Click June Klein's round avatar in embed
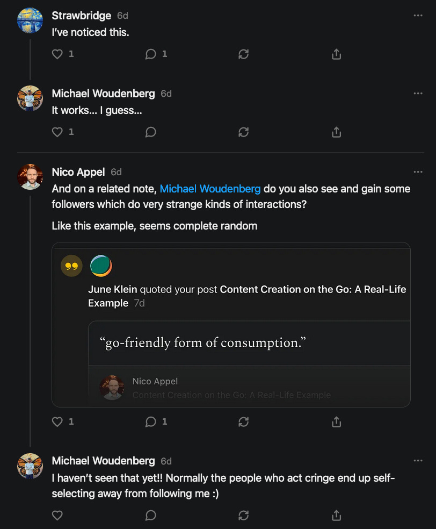 (x=101, y=266)
